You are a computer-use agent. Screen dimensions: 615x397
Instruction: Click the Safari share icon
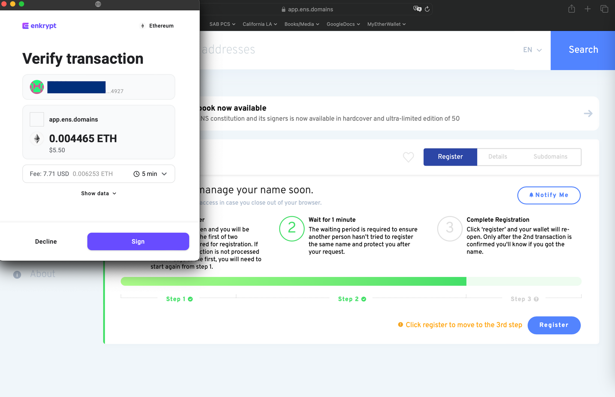pyautogui.click(x=572, y=9)
